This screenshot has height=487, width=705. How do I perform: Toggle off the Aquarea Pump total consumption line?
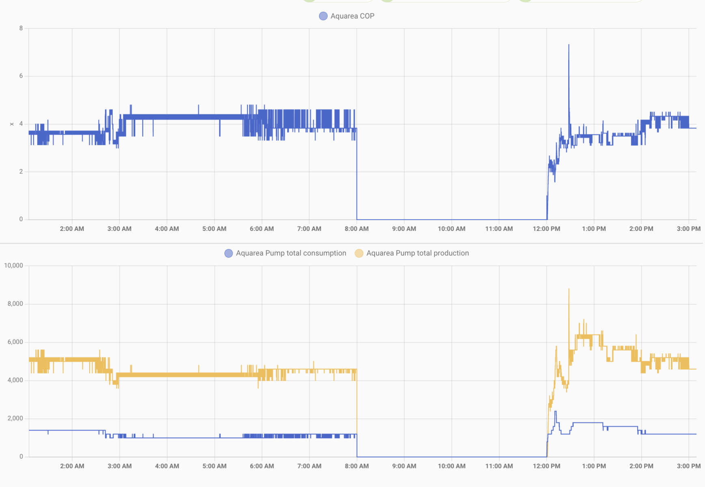coord(291,253)
